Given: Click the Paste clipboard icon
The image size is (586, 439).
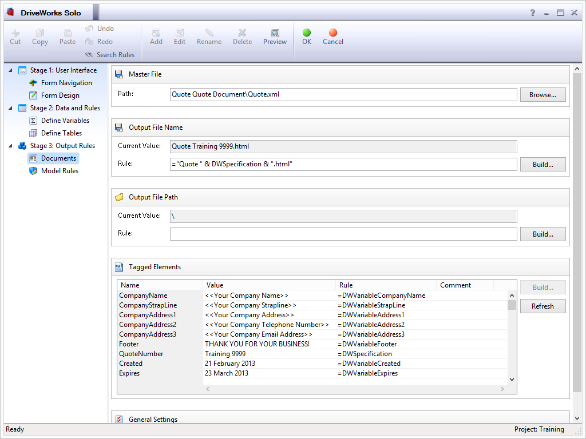Looking at the screenshot, I should point(68,33).
